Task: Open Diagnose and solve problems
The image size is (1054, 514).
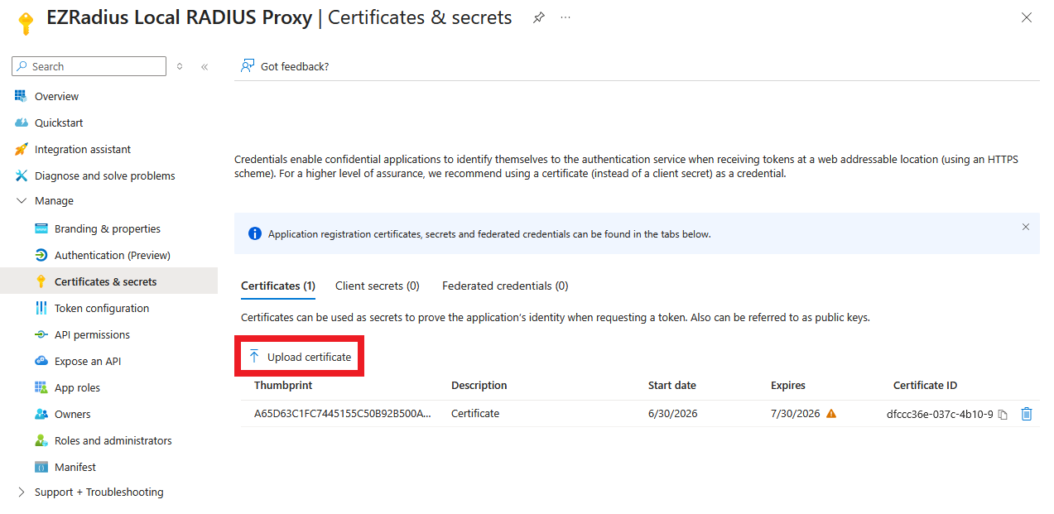Action: [105, 175]
